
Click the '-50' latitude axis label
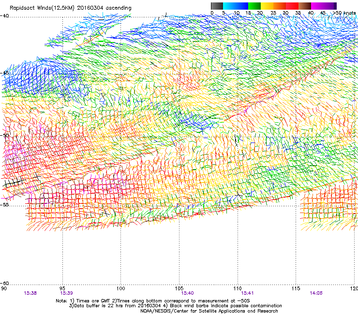4,135
